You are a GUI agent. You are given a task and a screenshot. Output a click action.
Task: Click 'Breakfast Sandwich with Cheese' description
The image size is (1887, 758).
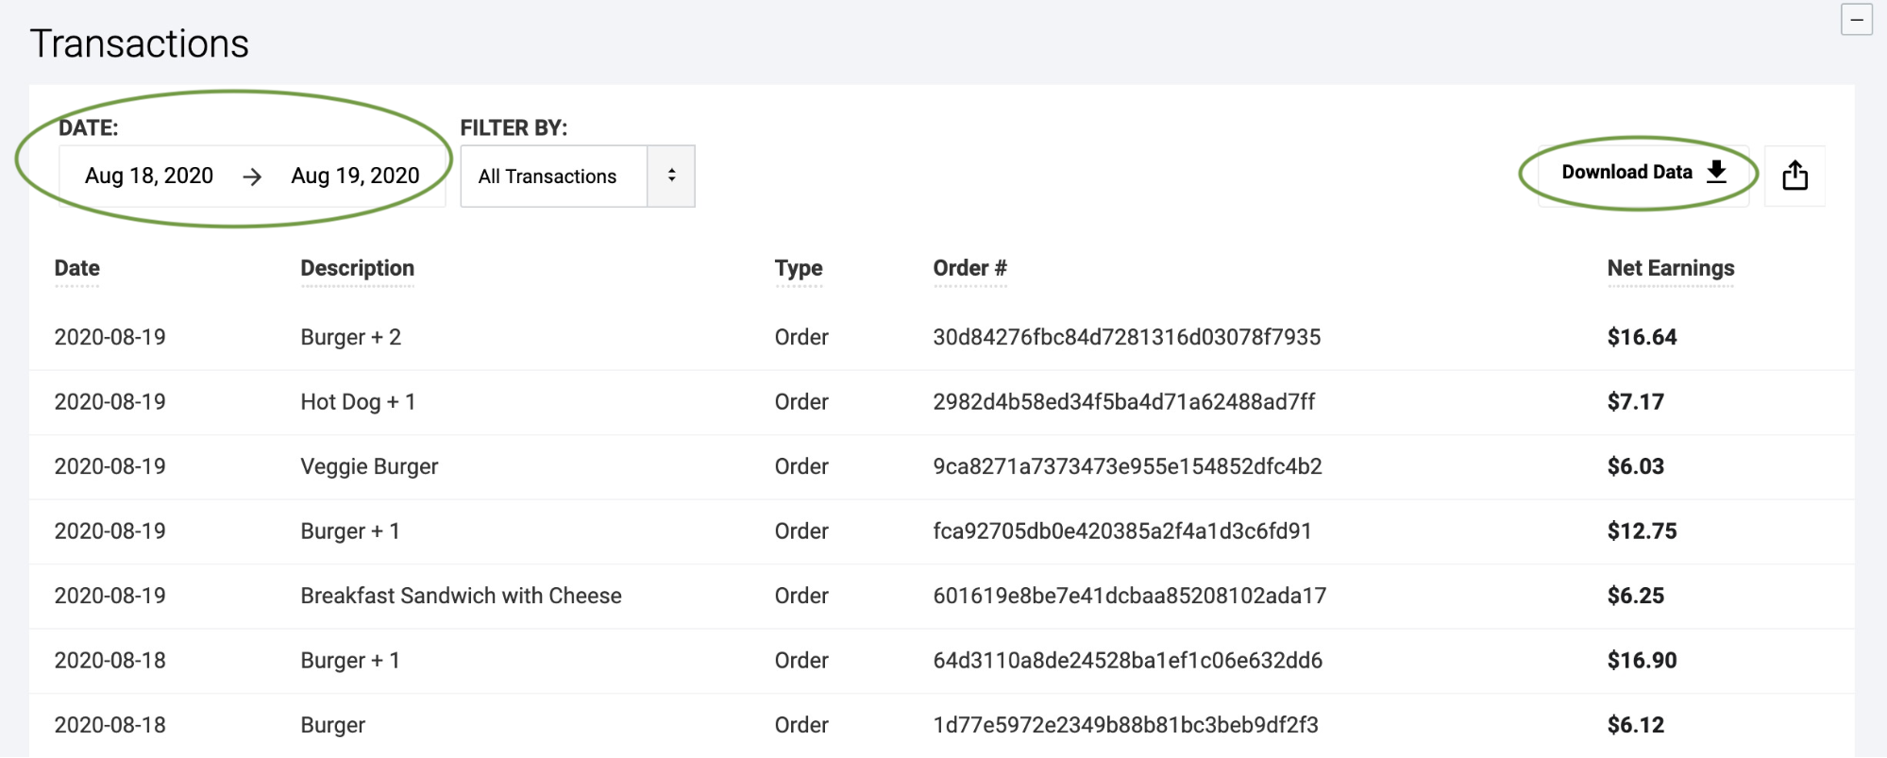[x=461, y=597]
